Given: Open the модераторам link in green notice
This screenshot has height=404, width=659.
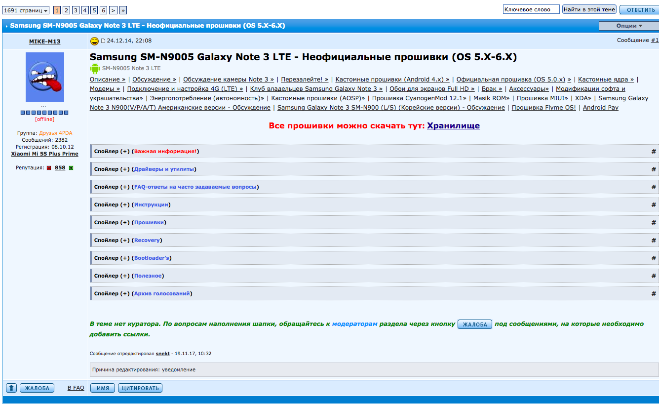Looking at the screenshot, I should pos(355,324).
